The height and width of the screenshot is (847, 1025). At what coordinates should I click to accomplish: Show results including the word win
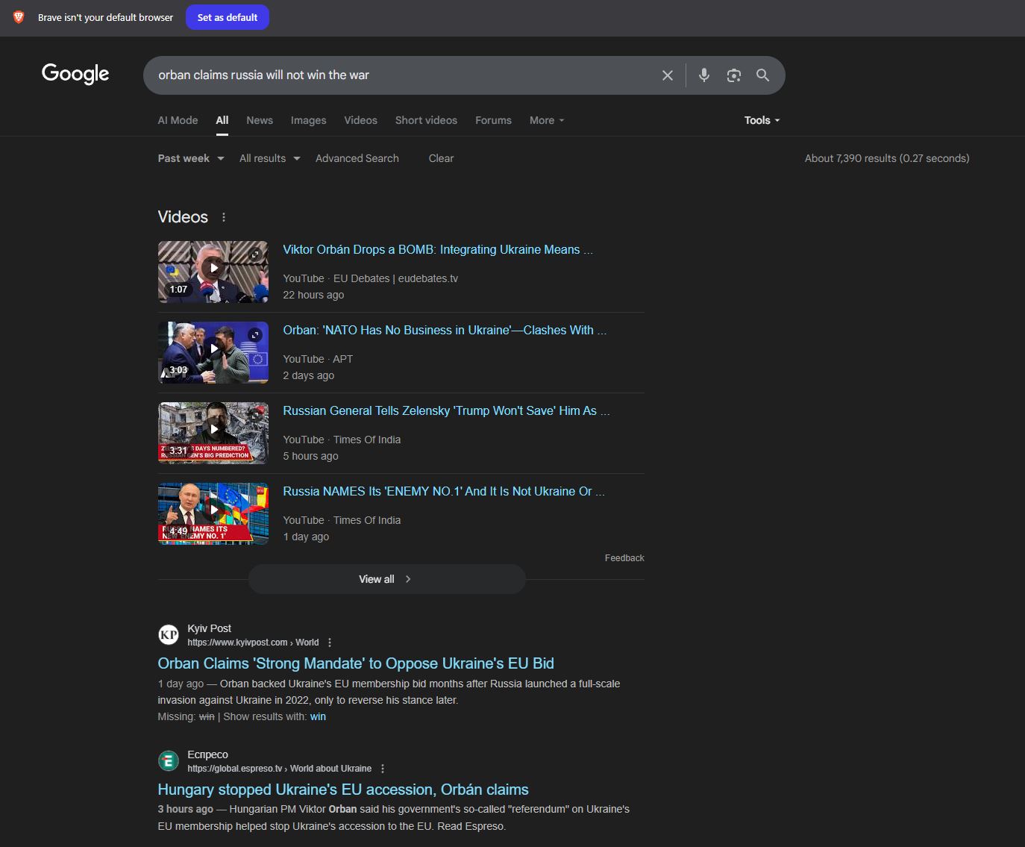click(318, 716)
